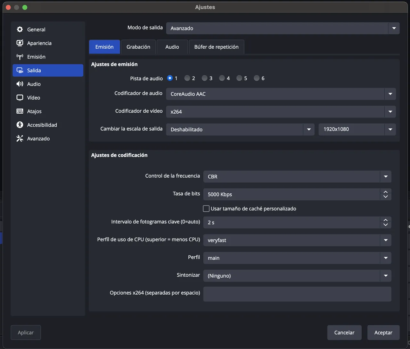This screenshot has height=349, width=410.
Task: Open the Codificador de vídeo dropdown
Action: pos(281,112)
